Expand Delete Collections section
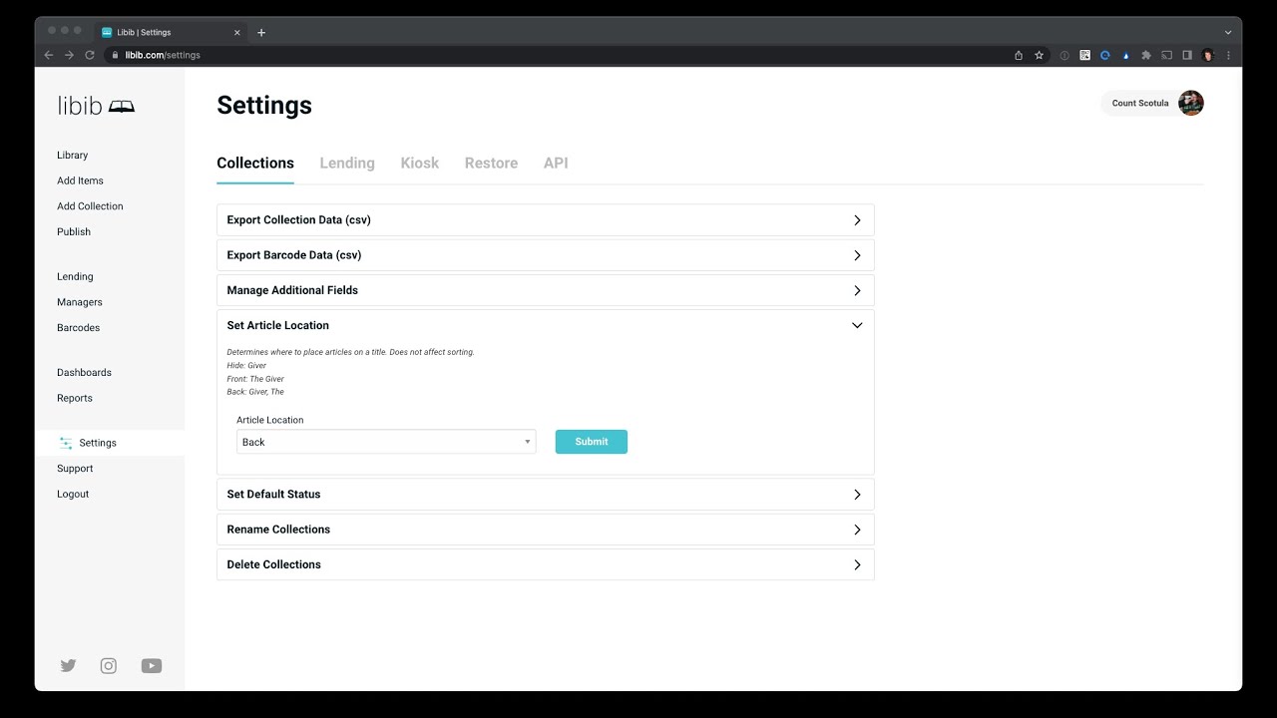Viewport: 1277px width, 718px height. 546,564
